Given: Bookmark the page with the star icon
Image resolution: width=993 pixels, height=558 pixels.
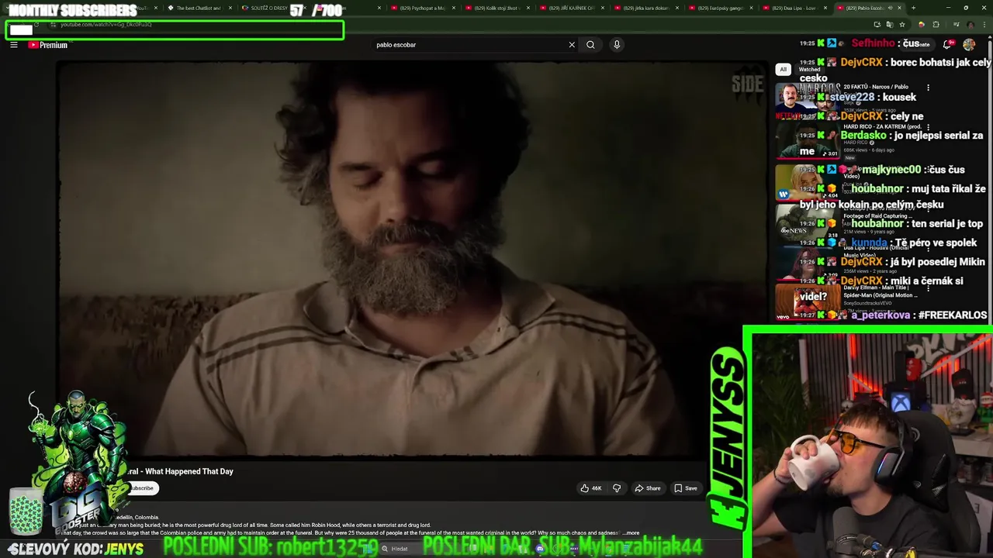Looking at the screenshot, I should 901,25.
